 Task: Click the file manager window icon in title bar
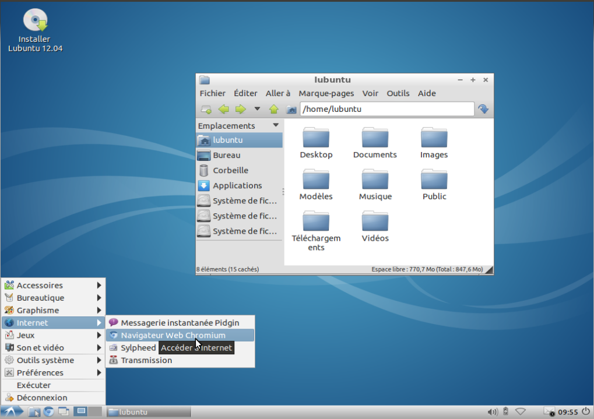pos(205,80)
